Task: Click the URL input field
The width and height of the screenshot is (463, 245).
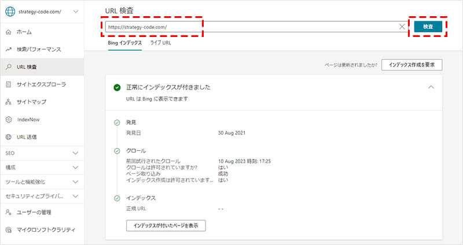Action: click(249, 27)
